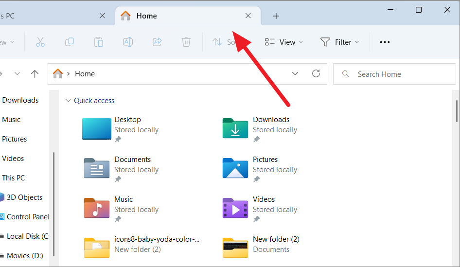Click the Rename icon in toolbar
The height and width of the screenshot is (267, 460).
pyautogui.click(x=127, y=42)
